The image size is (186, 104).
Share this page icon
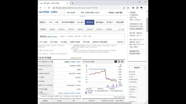[x=124, y=8]
